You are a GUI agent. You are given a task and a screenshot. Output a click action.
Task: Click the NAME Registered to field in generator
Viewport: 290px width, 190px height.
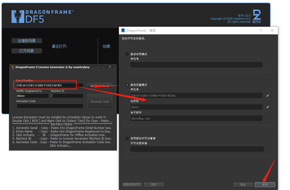[32, 96]
